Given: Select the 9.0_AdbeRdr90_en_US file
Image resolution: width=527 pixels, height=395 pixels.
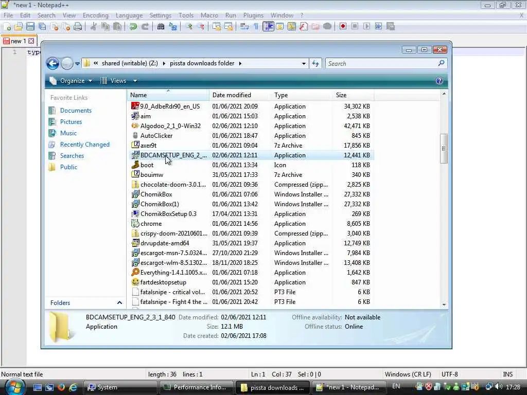Looking at the screenshot, I should 170,106.
